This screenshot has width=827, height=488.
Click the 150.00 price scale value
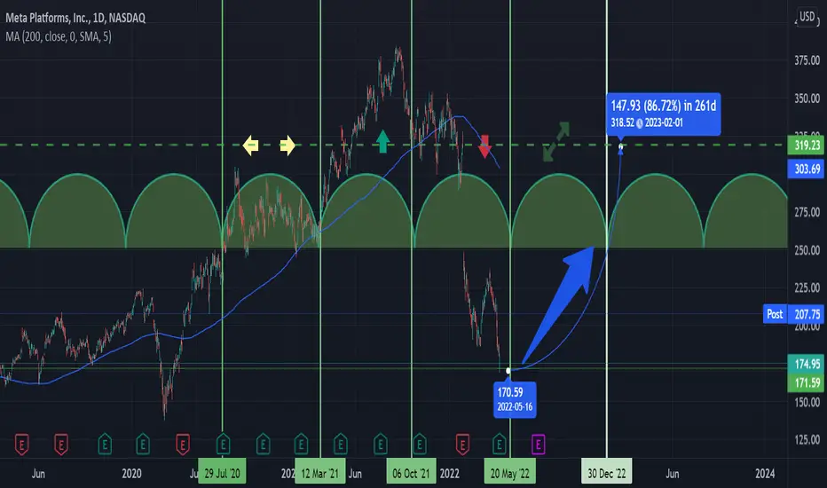807,402
